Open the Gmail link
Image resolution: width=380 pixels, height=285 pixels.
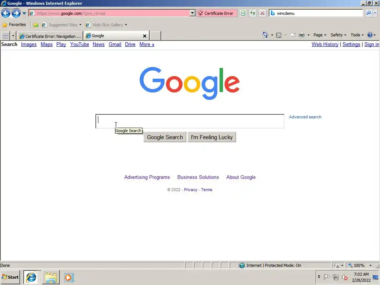click(x=115, y=45)
